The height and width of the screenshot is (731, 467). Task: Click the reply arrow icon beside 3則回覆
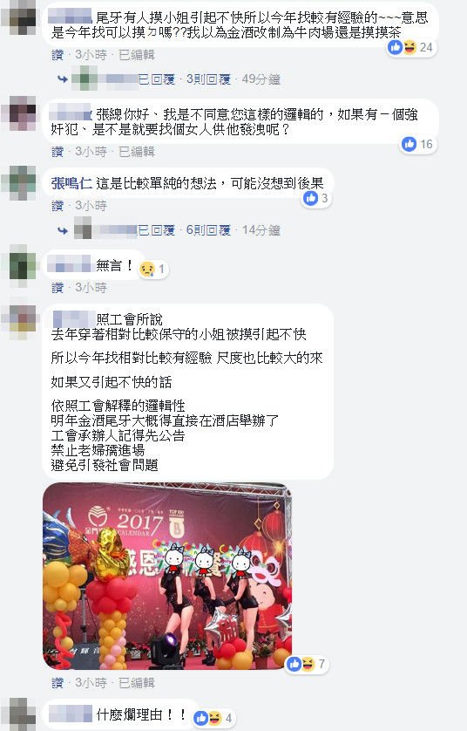(x=63, y=79)
